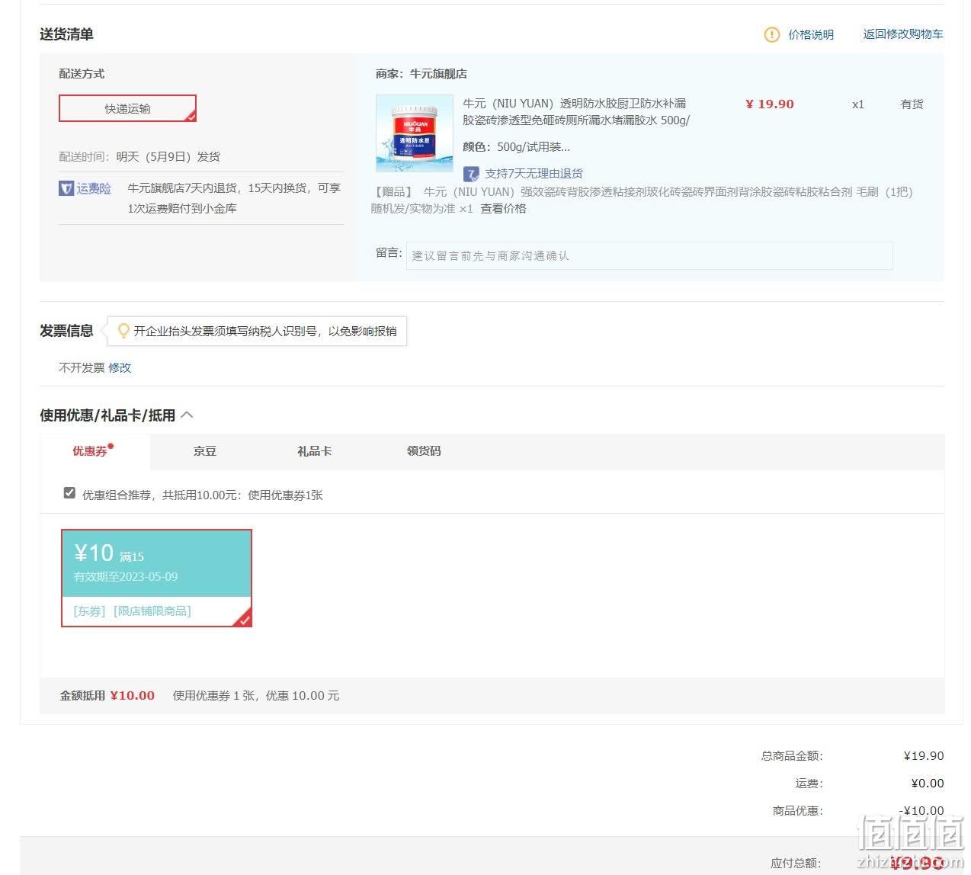
Task: Open 价格说明 price explanation link
Action: click(811, 34)
